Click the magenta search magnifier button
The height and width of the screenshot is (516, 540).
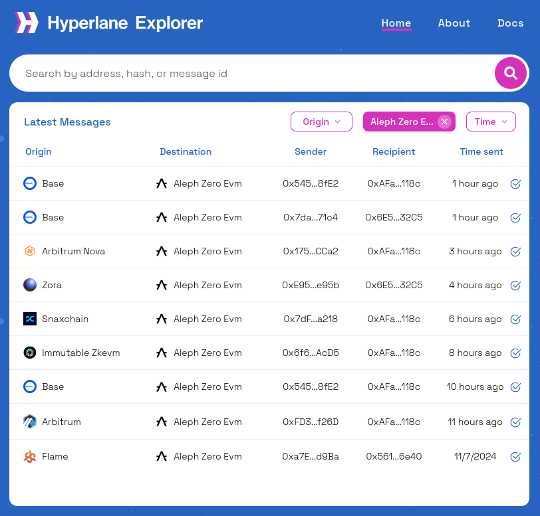point(510,73)
